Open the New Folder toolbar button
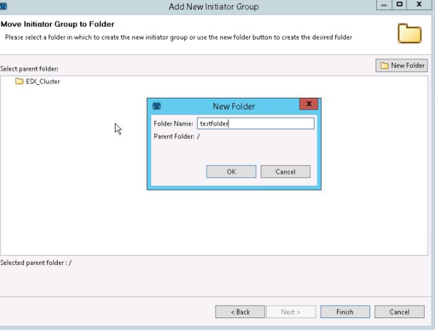 tap(402, 65)
